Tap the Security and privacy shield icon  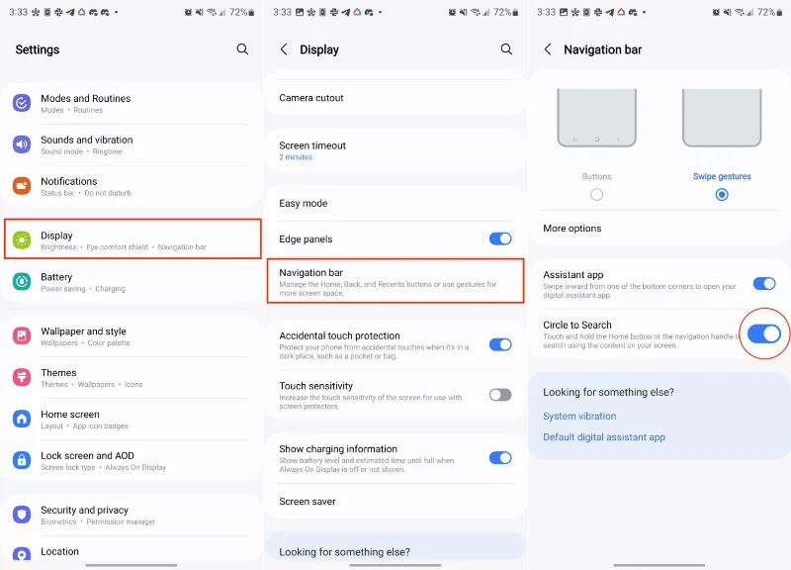pyautogui.click(x=22, y=515)
